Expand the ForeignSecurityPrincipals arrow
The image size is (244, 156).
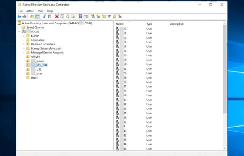point(24,48)
